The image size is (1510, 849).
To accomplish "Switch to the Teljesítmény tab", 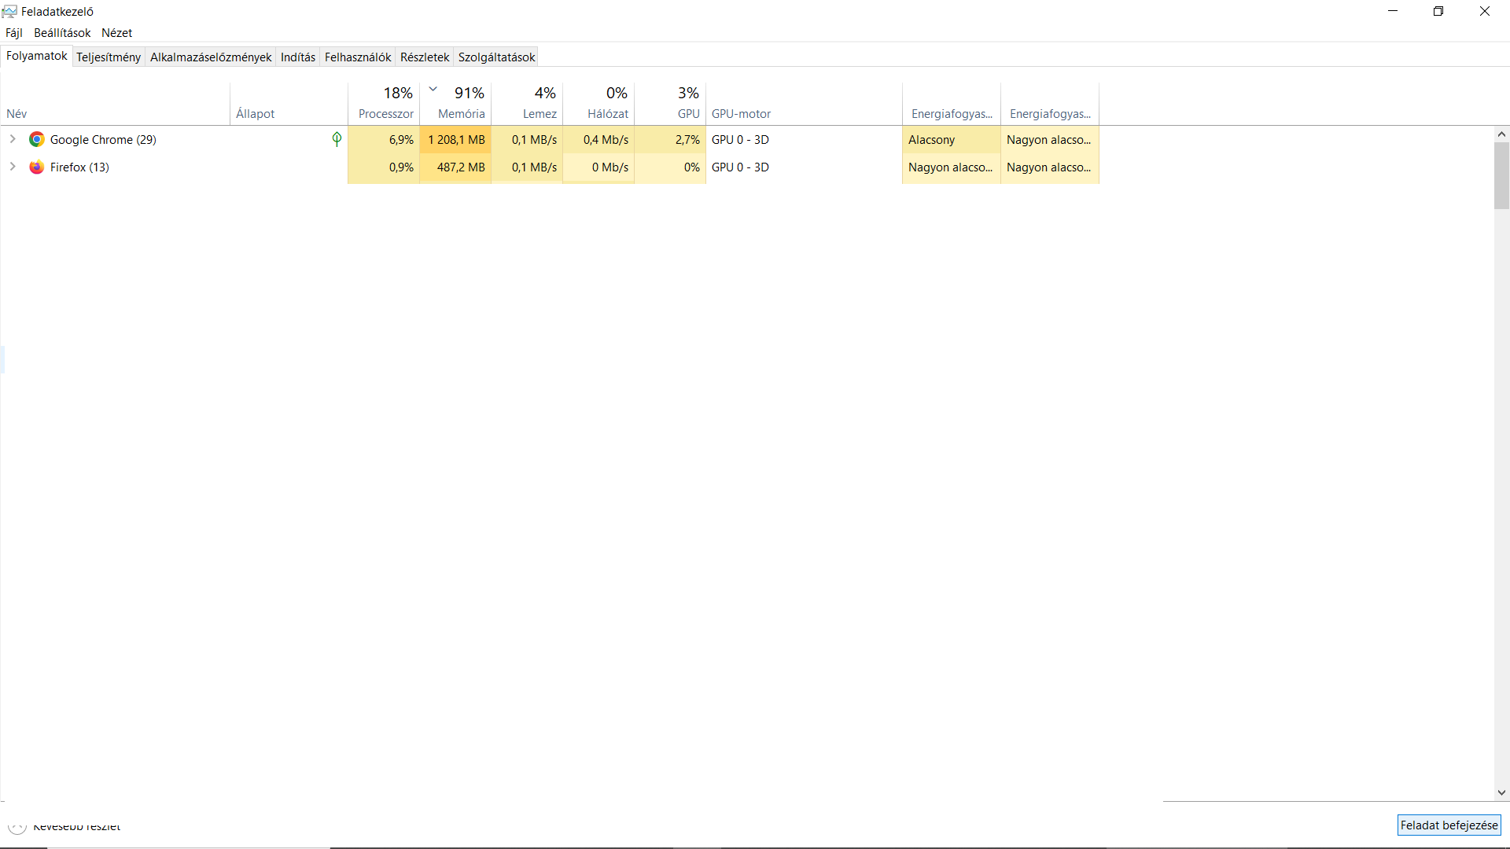I will pos(109,57).
